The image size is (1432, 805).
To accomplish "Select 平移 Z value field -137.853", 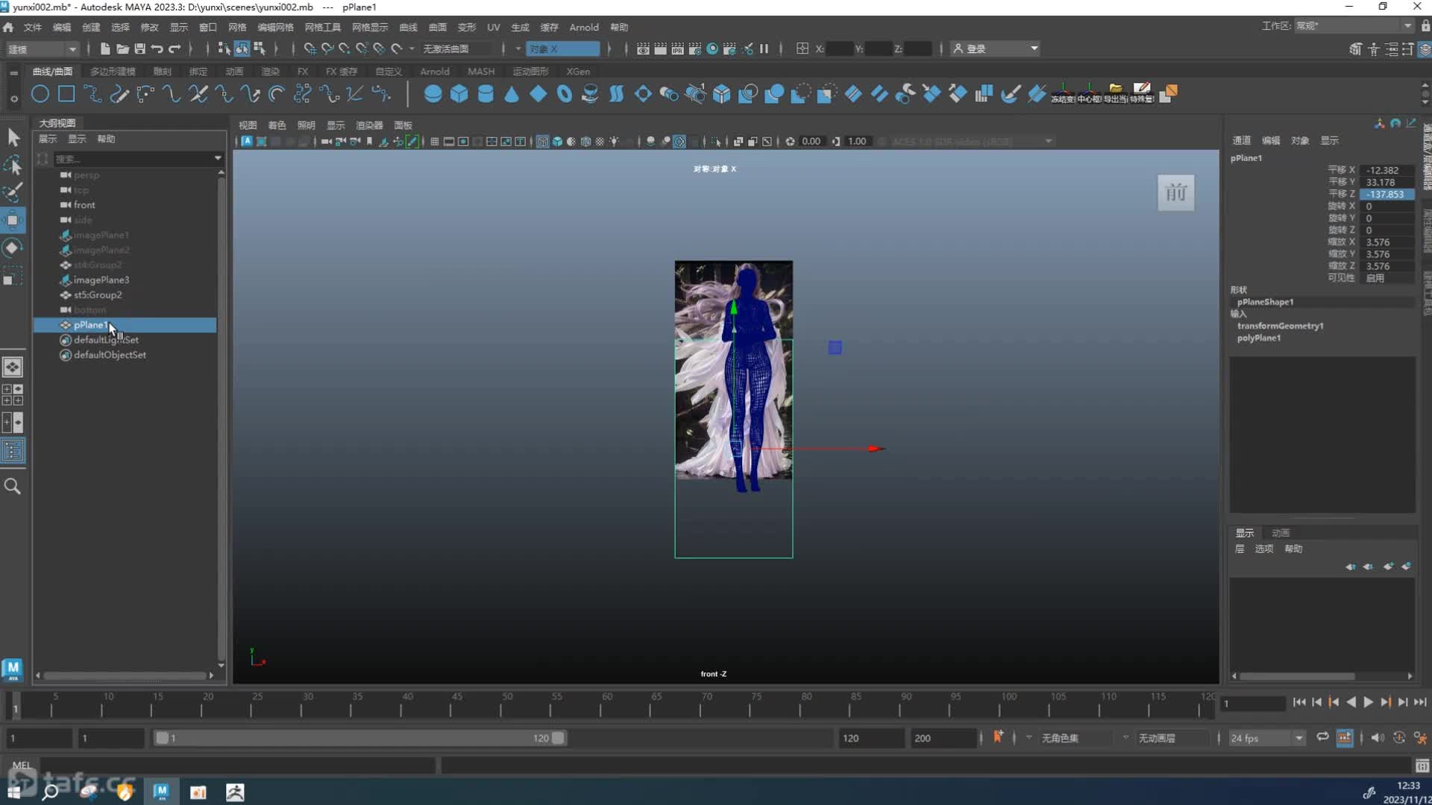I will pos(1387,194).
